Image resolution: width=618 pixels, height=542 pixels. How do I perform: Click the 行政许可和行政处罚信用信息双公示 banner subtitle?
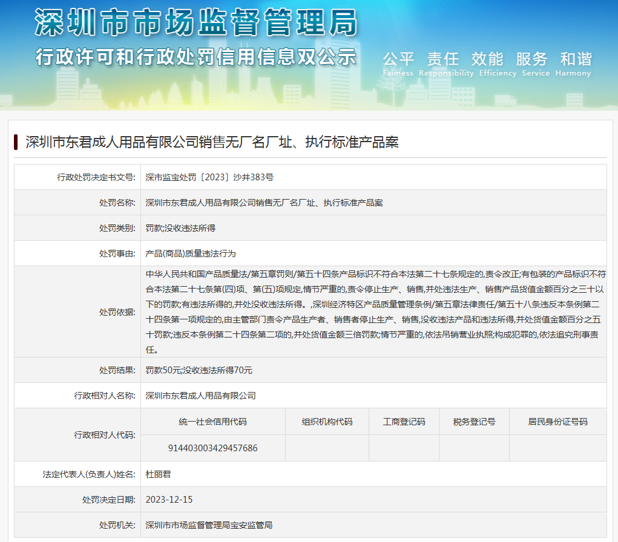pyautogui.click(x=196, y=57)
